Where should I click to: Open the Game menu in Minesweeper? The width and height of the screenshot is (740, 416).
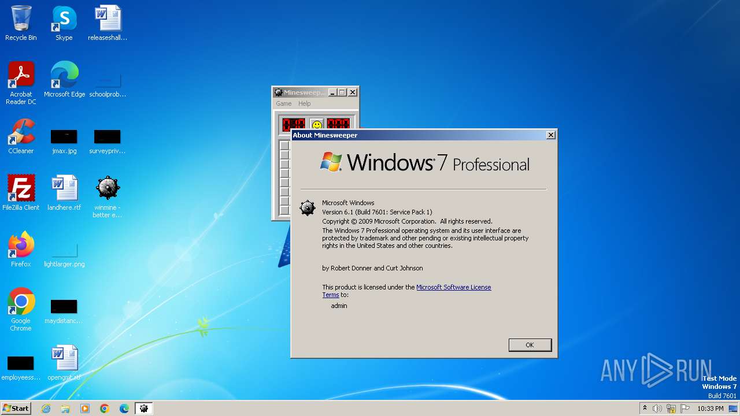284,103
